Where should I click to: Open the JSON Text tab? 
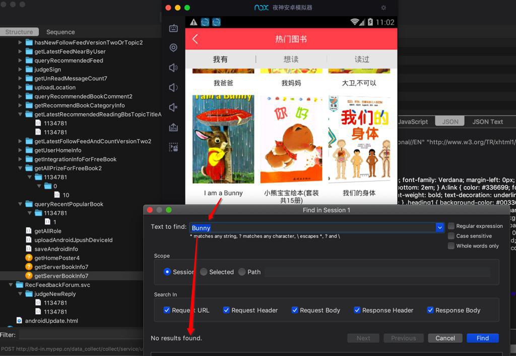(x=487, y=122)
